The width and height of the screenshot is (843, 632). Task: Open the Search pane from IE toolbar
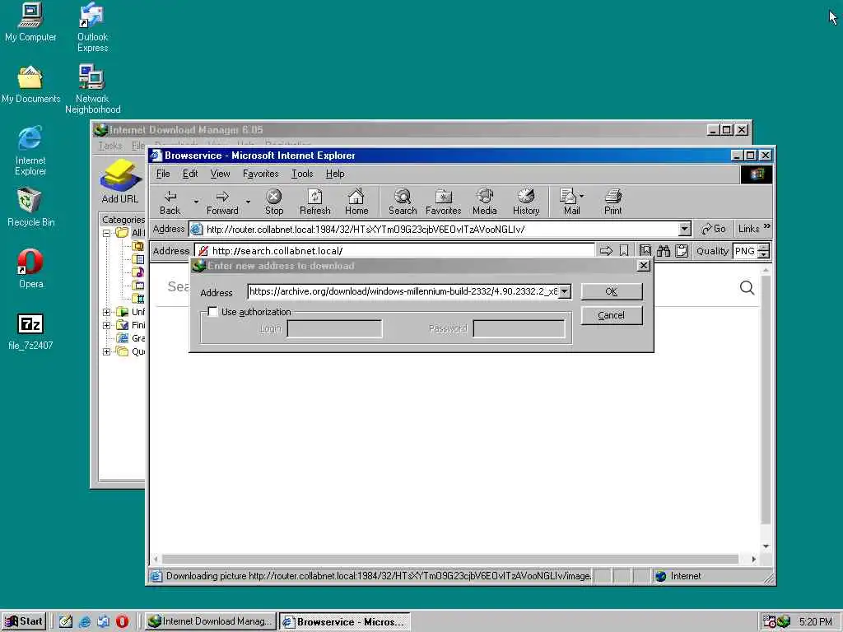(402, 202)
